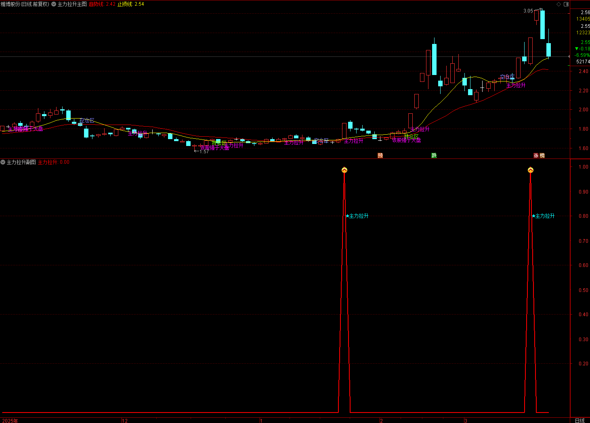Click the -6.59% change value
This screenshot has height=423, width=590.
click(x=582, y=55)
